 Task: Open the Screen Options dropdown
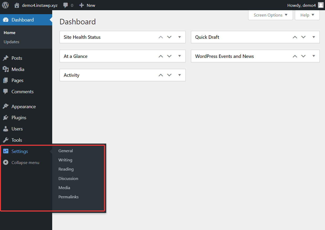pyautogui.click(x=270, y=15)
